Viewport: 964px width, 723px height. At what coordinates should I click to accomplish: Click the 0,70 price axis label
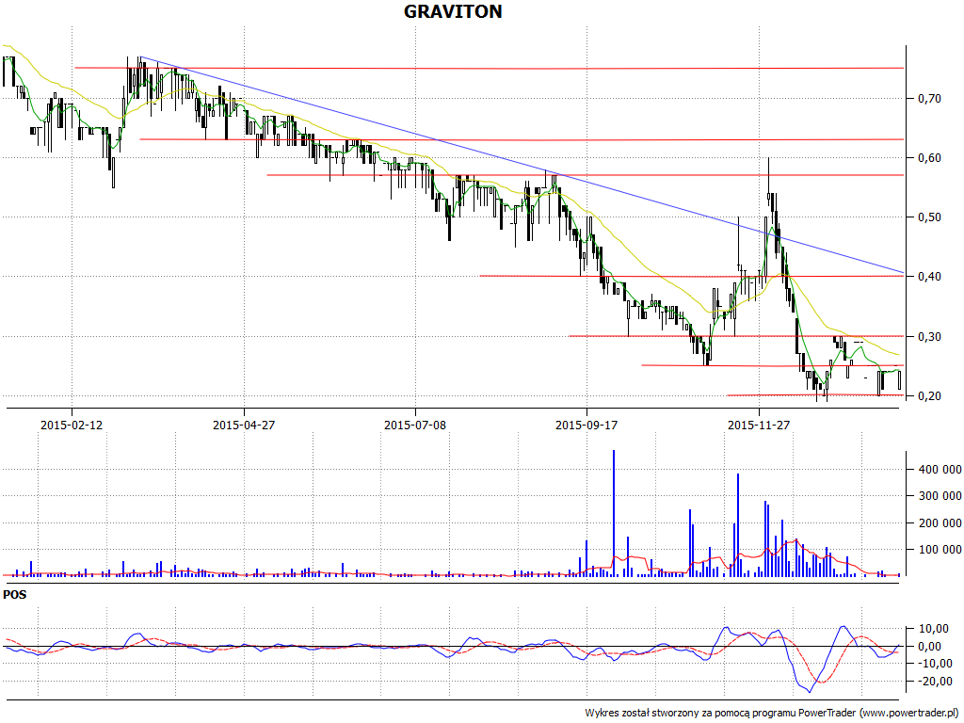(929, 98)
